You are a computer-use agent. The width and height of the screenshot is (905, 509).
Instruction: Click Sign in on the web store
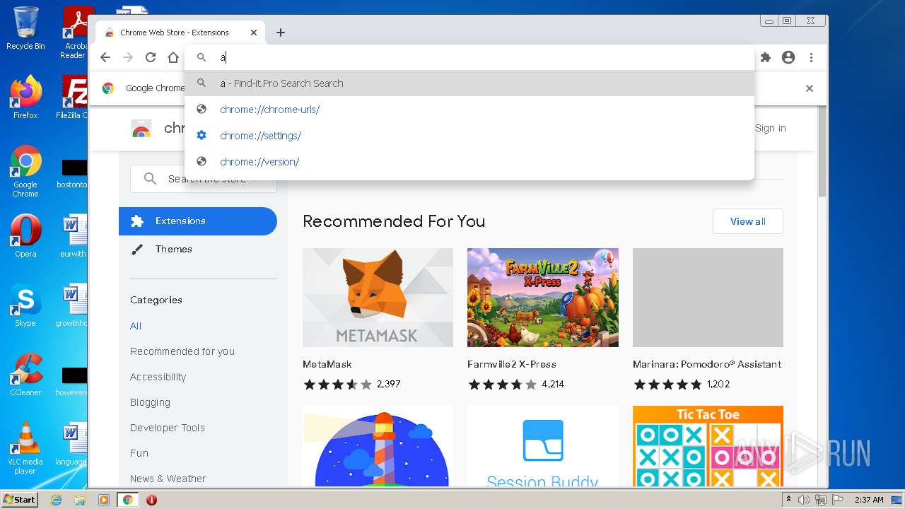770,128
